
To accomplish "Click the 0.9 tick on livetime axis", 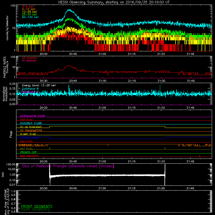I will click(13, 195).
